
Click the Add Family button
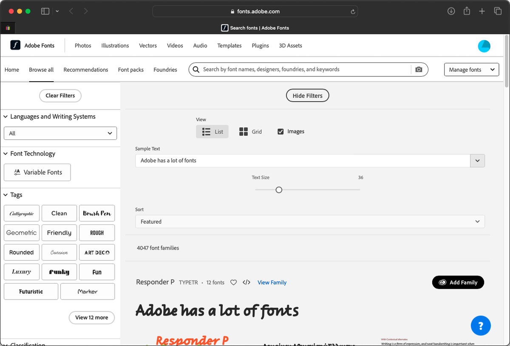click(x=458, y=282)
